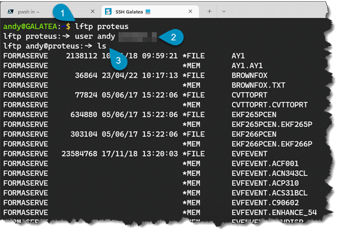Click the numbered callout 3 marker
The width and height of the screenshot is (342, 235).
point(119,58)
